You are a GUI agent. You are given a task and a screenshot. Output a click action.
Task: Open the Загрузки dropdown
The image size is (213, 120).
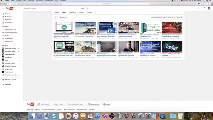pos(63,18)
